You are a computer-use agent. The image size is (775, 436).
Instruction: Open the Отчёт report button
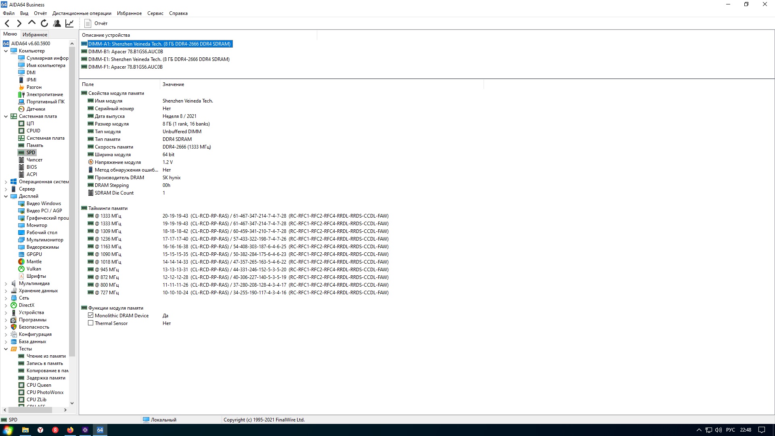pos(96,23)
